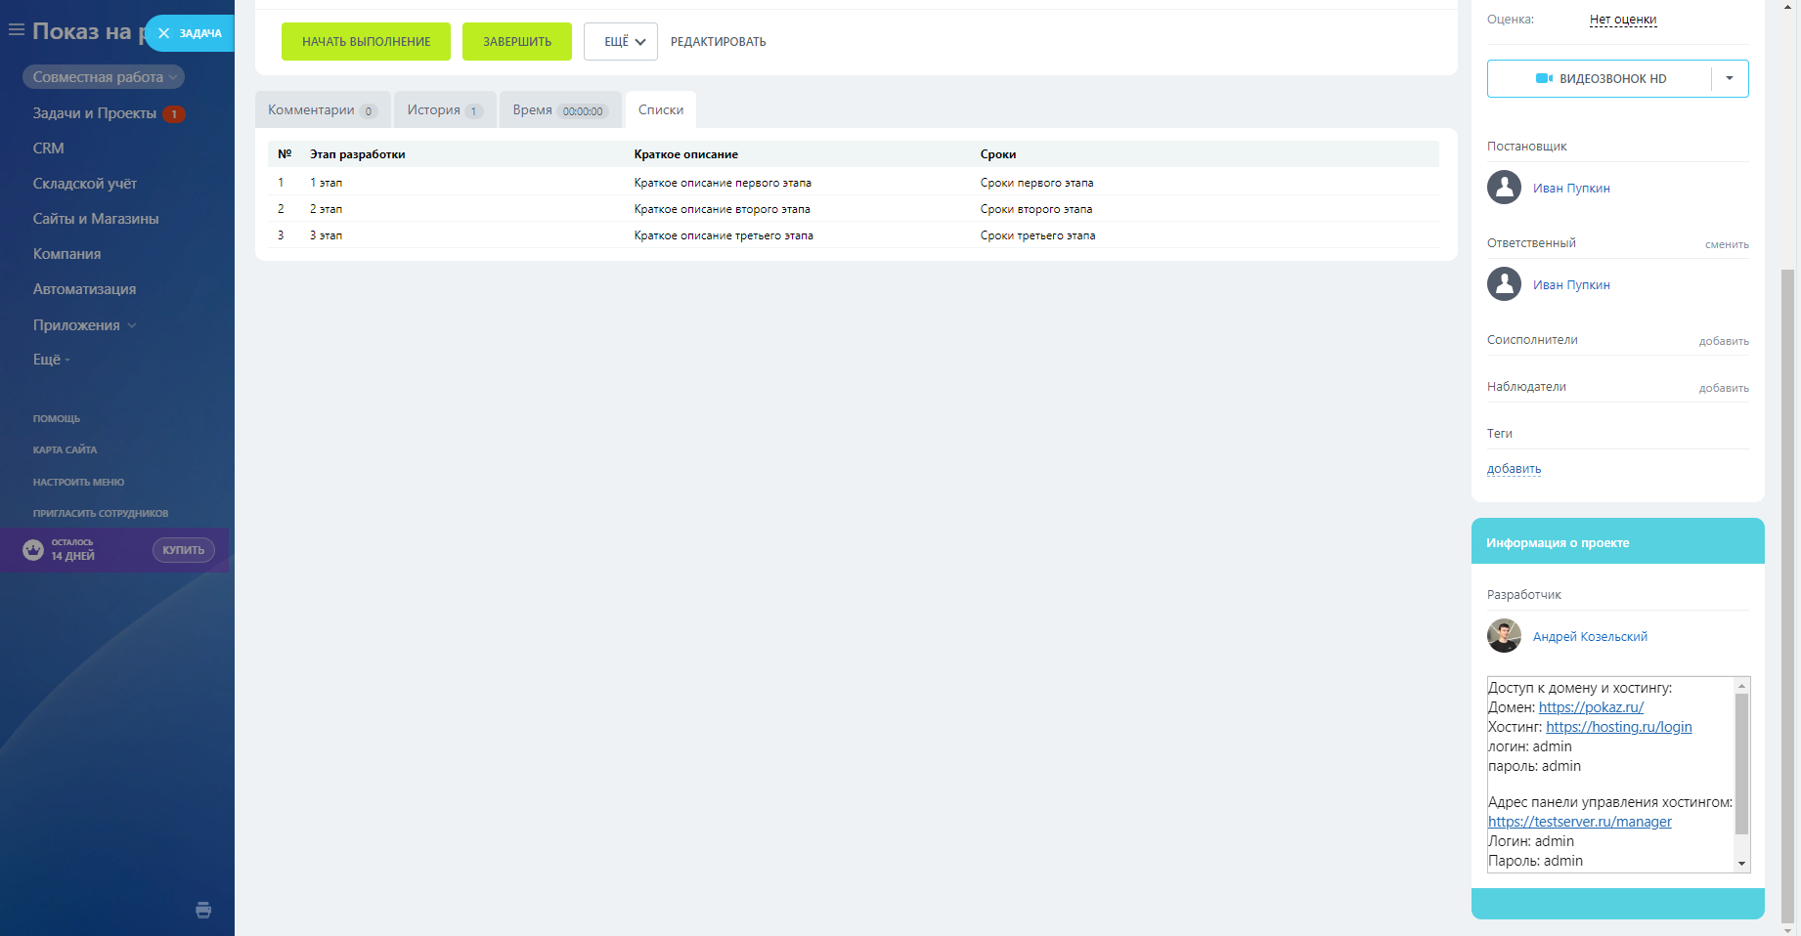This screenshot has height=936, width=1801.
Task: Click the ЗАВЕРШИТЬ button
Action: [x=517, y=42]
